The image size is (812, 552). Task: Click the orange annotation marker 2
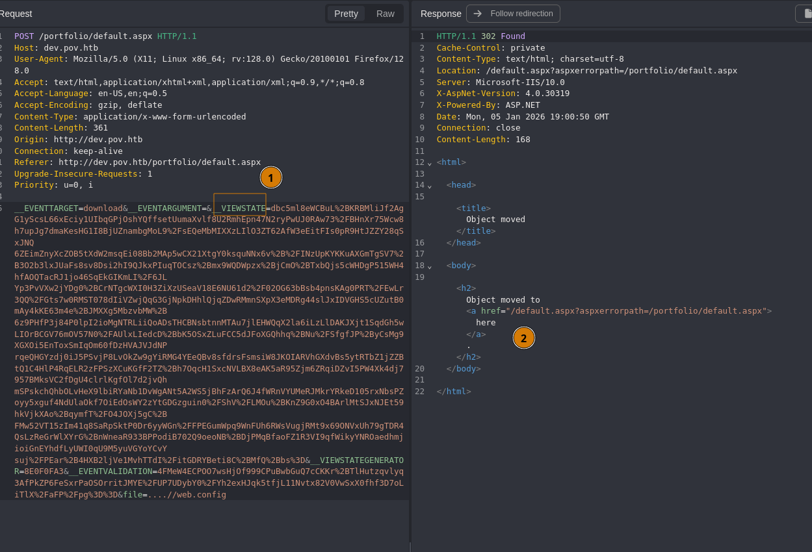[x=523, y=338]
